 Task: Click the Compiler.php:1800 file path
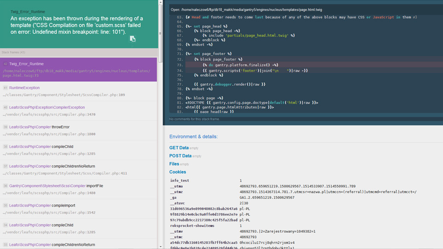49,134
